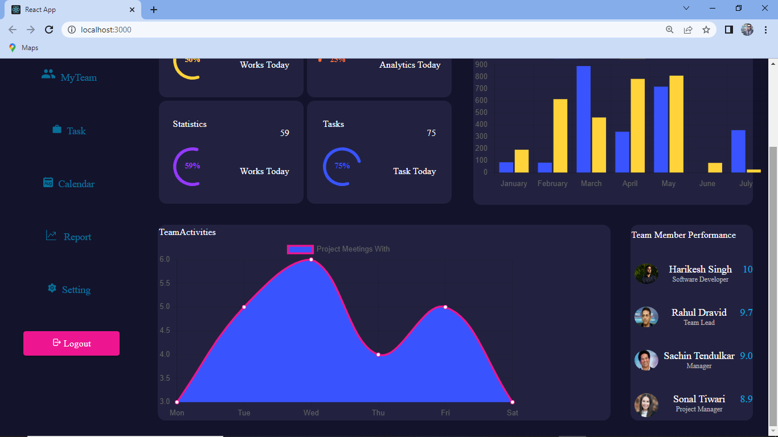Click the Task briefcase icon

coord(57,129)
